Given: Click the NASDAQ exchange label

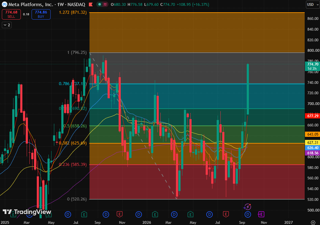Looking at the screenshot, I should pos(77,5).
